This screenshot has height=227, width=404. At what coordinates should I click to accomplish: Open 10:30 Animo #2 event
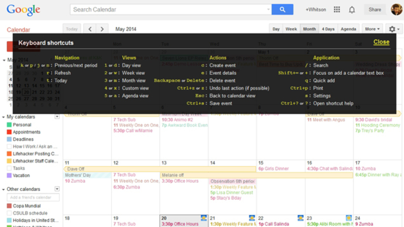177,119
